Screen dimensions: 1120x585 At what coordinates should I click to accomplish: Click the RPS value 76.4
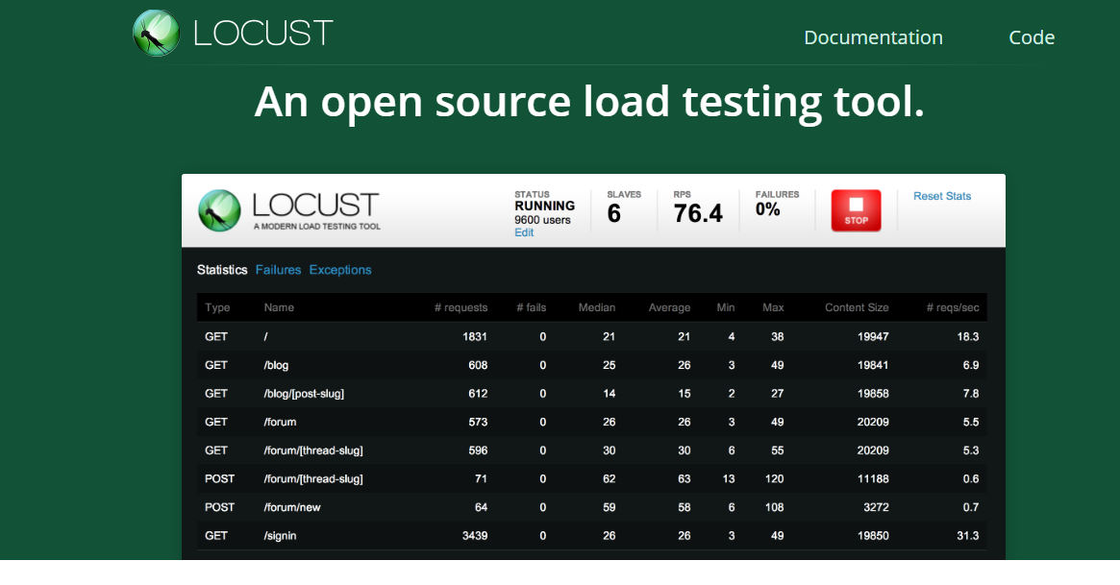(698, 213)
